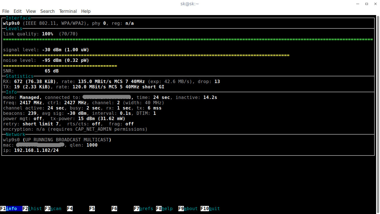
Task: Open the Terminal menu
Action: click(x=68, y=11)
